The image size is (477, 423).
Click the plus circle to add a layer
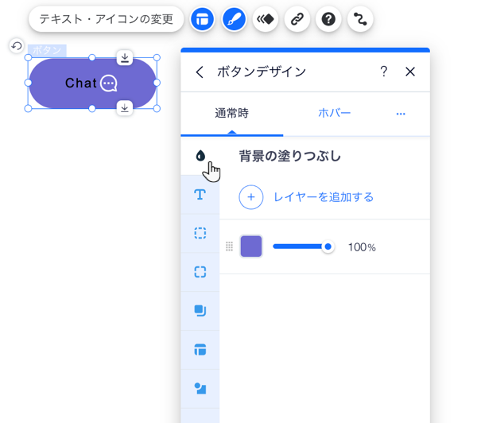pos(251,197)
